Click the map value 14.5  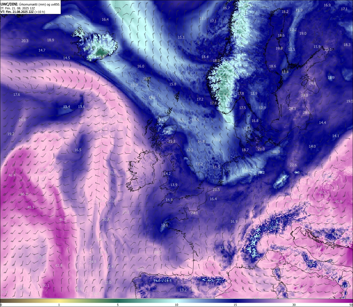(66, 58)
